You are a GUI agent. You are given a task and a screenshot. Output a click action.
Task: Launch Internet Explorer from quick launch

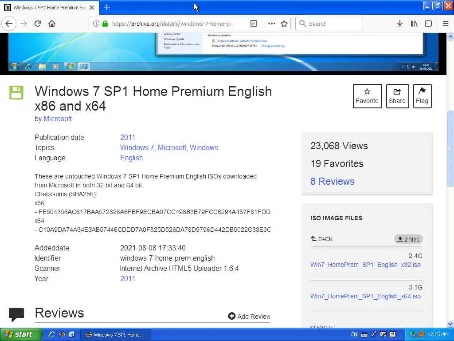[52, 335]
